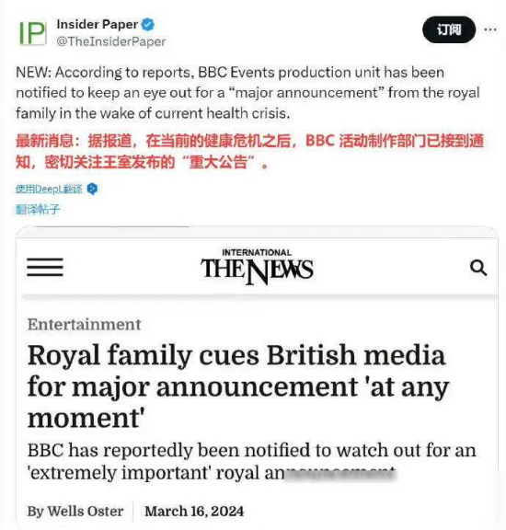Viewport: 506px width, 530px height.
Task: Click the red Chinese translation text
Action: (250, 151)
